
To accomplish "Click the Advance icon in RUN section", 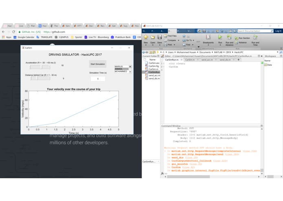I will [237, 43].
